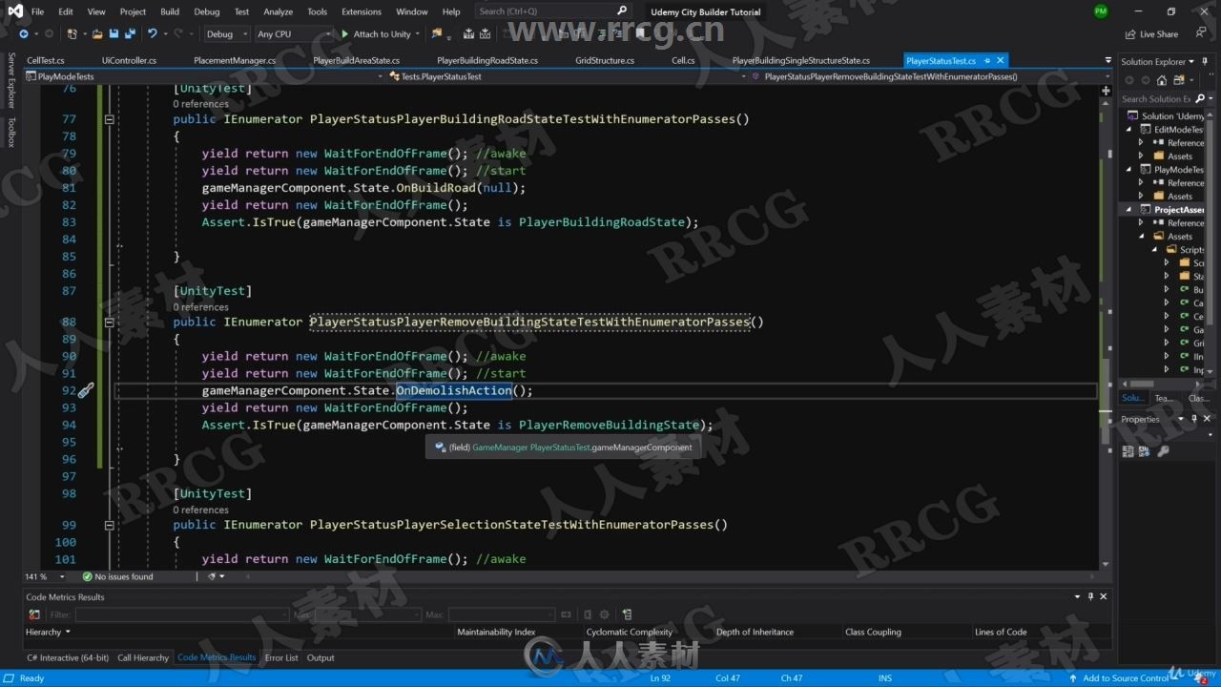Click the Undo arrow icon
1221x687 pixels.
tap(152, 34)
